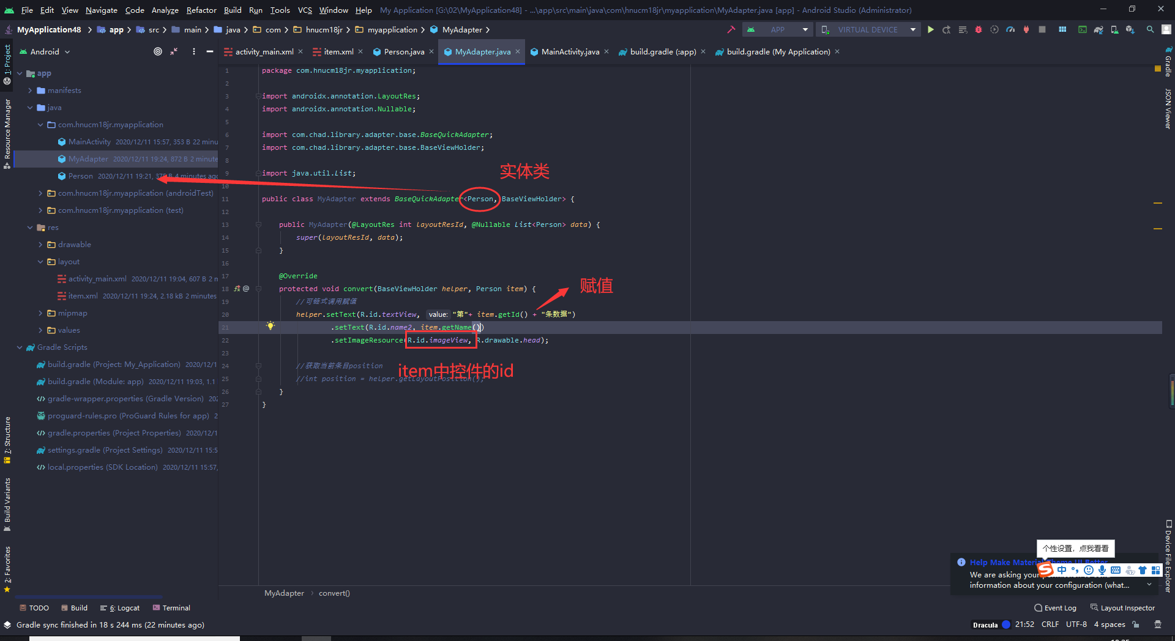Click the Help Make Material Theme notification title
This screenshot has height=641, width=1175.
[1002, 562]
